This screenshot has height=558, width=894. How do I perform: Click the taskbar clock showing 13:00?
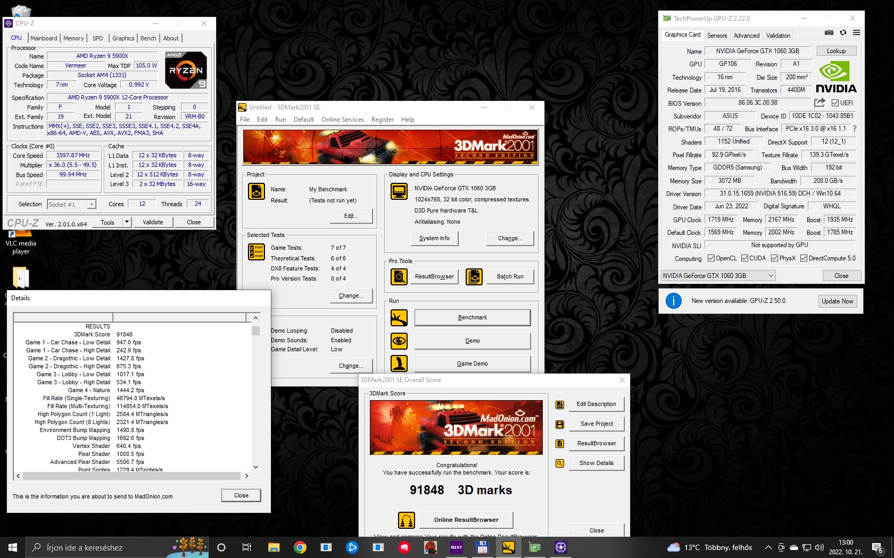(x=846, y=547)
